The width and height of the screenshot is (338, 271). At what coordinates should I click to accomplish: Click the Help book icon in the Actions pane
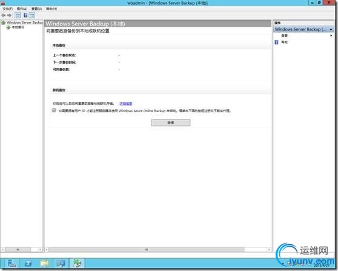pos(277,42)
